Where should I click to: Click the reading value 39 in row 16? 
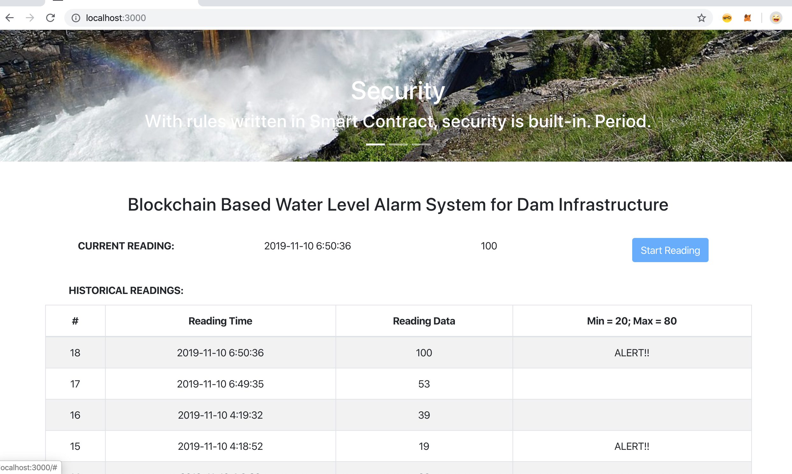(424, 415)
